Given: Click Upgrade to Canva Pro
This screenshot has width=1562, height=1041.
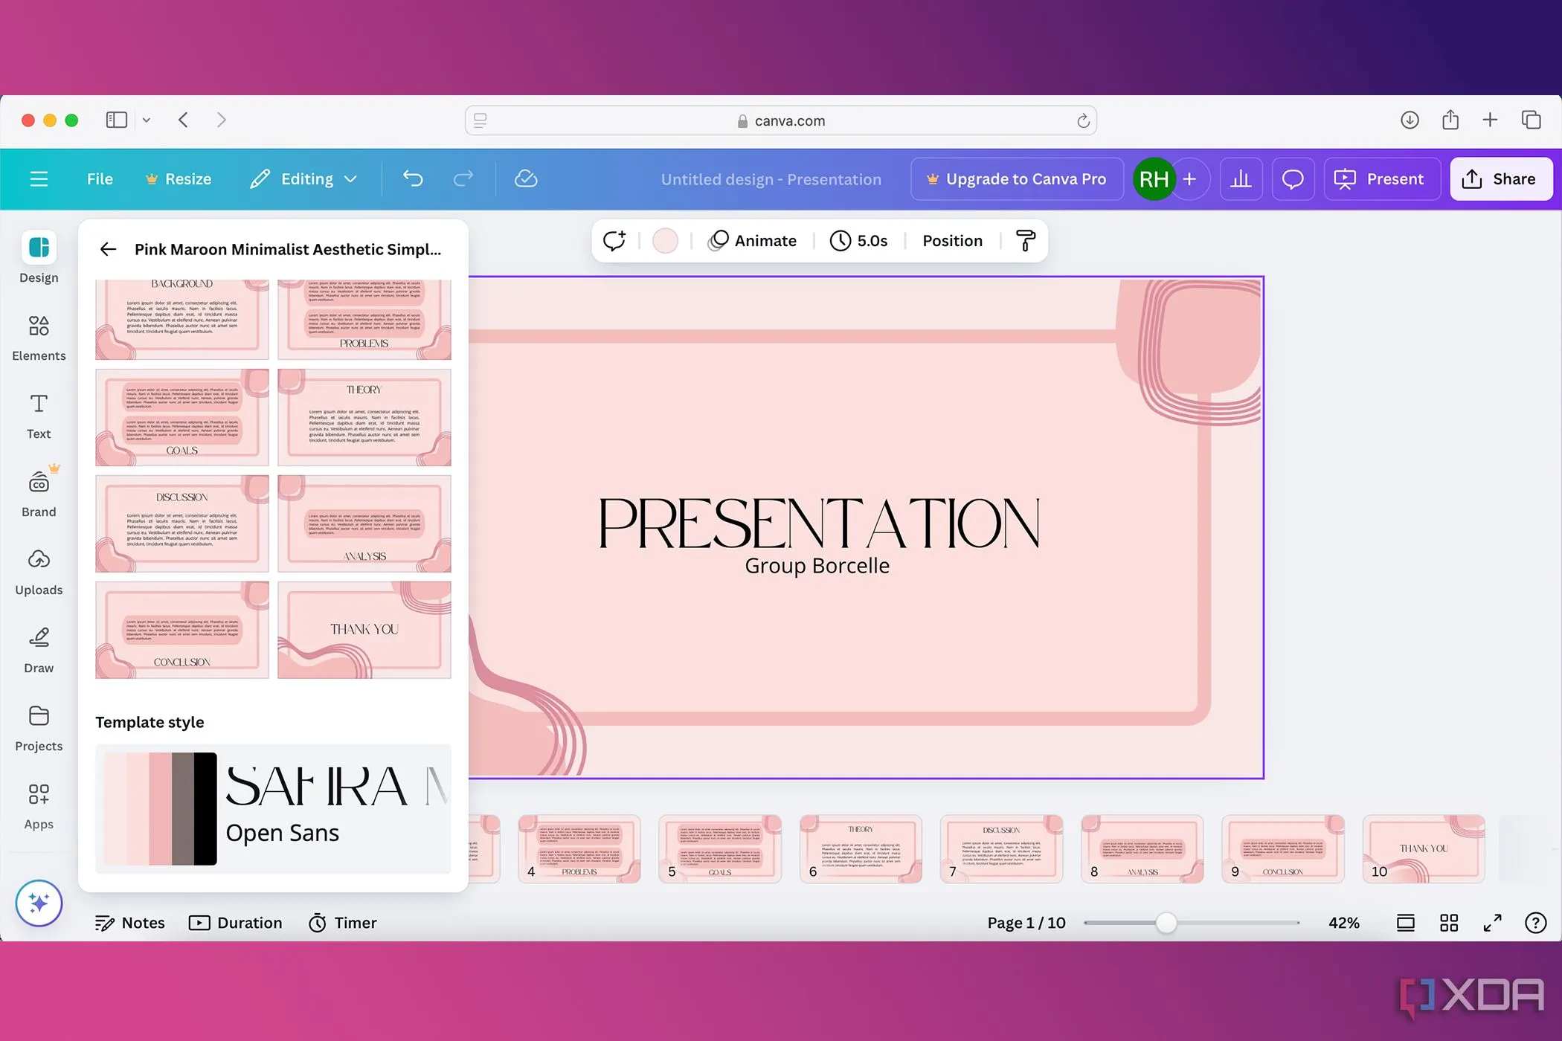Looking at the screenshot, I should (1017, 179).
